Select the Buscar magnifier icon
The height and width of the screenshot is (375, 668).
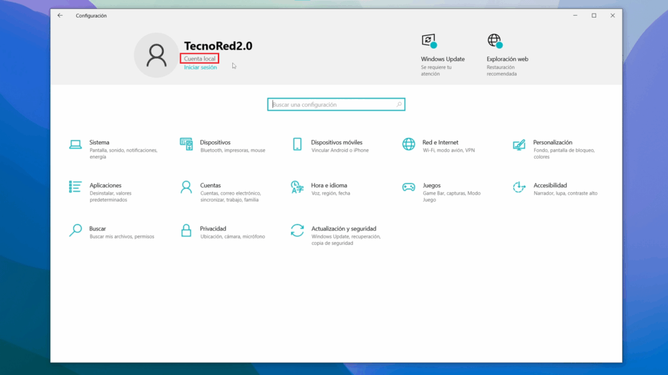click(x=76, y=230)
